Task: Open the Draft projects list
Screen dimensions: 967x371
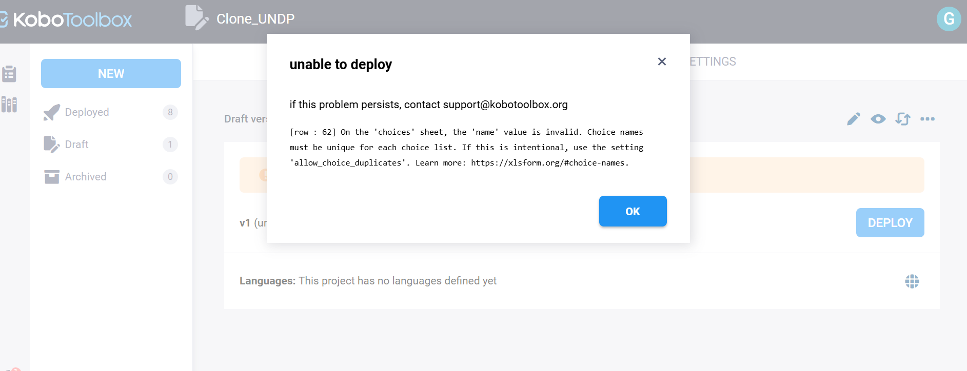Action: click(x=76, y=145)
